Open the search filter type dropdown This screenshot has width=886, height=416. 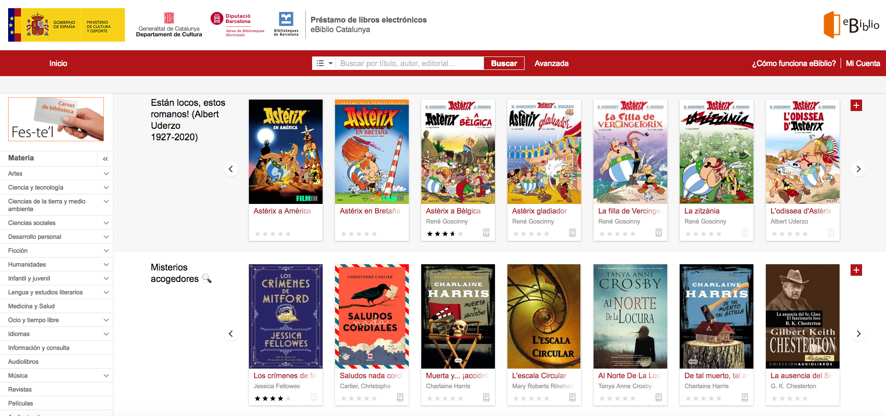point(325,63)
